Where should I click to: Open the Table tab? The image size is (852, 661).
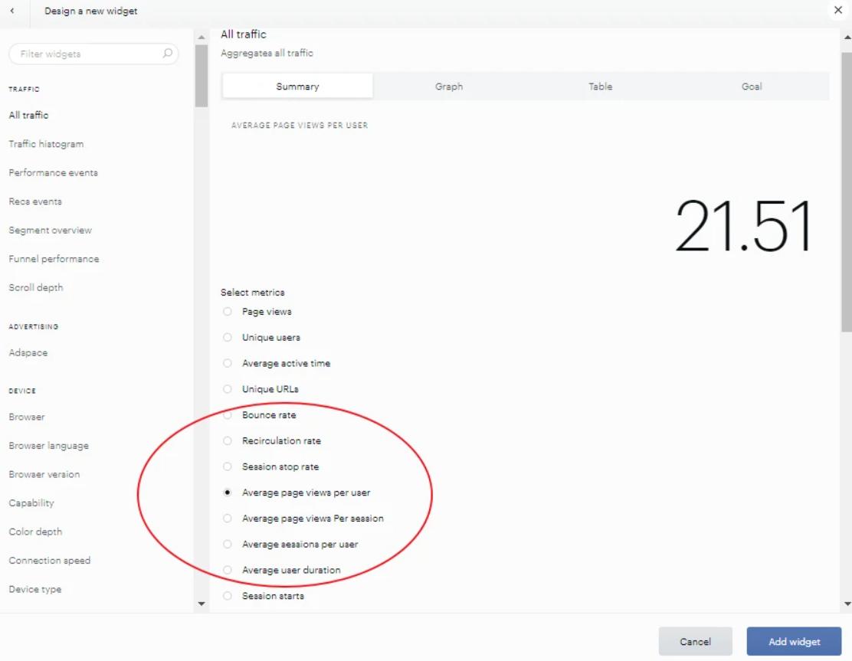tap(601, 87)
